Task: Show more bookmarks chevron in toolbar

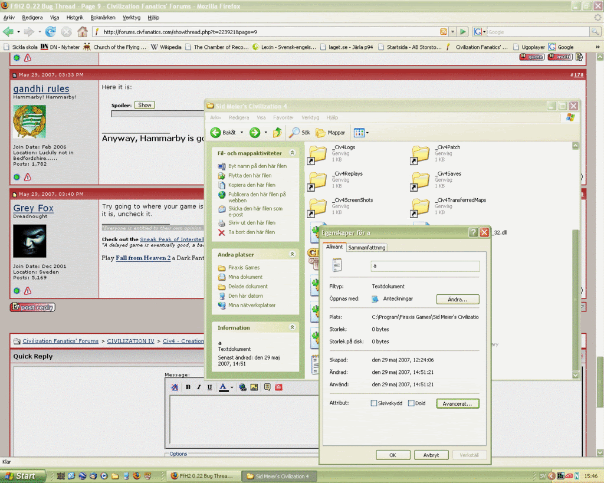Action: click(598, 47)
